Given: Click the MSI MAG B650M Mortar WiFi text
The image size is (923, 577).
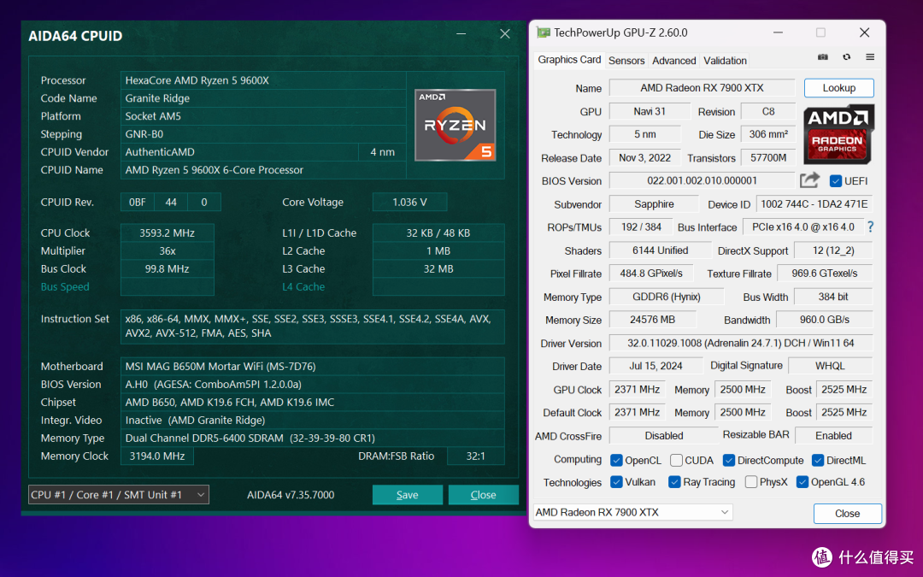Looking at the screenshot, I should click(220, 366).
